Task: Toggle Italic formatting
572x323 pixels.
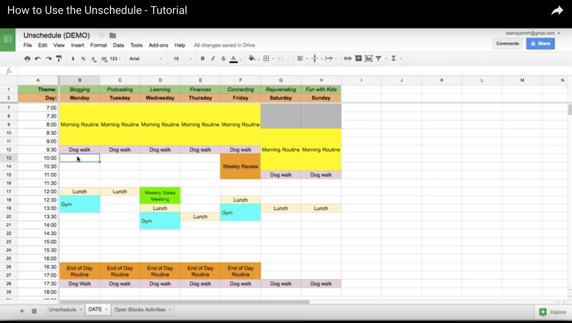Action: pos(213,58)
